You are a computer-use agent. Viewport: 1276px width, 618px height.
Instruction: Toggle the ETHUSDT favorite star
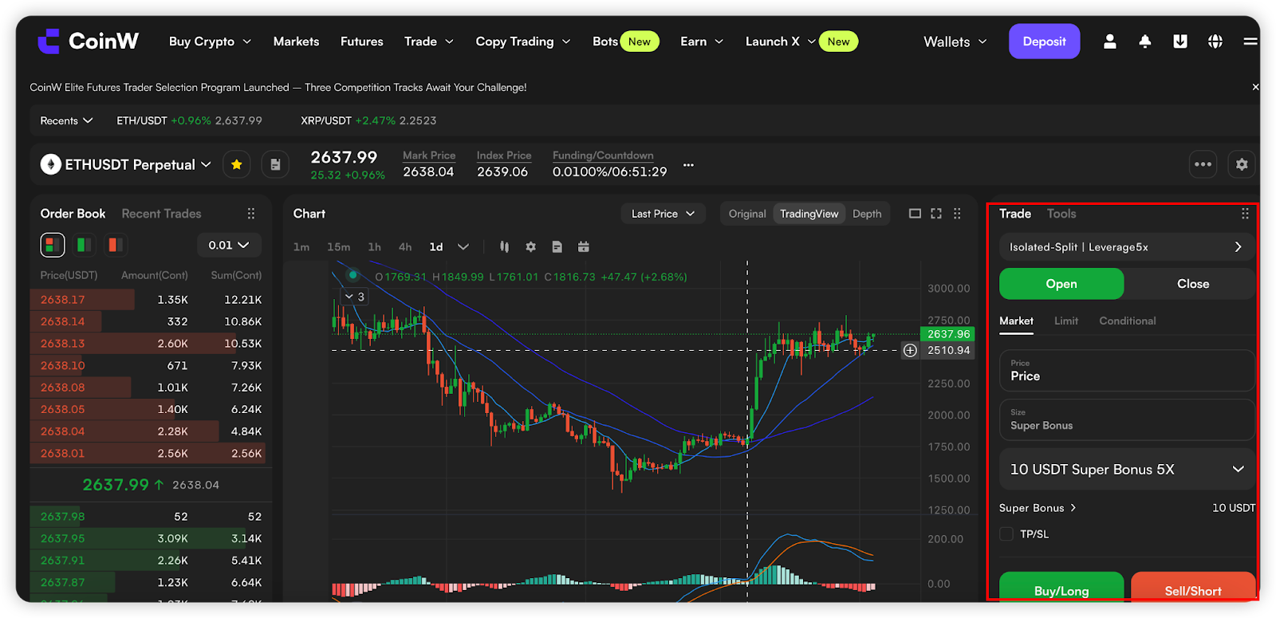[x=237, y=164]
